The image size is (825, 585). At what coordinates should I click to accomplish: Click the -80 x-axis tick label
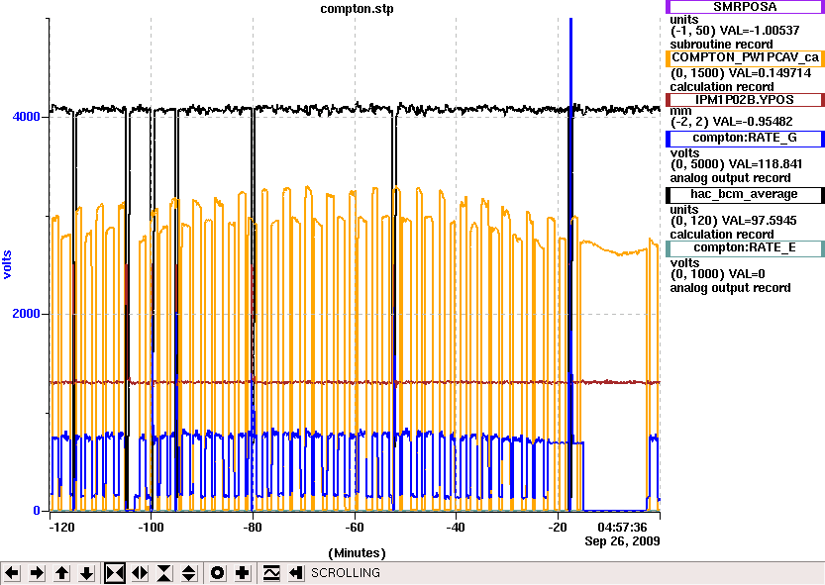point(254,528)
